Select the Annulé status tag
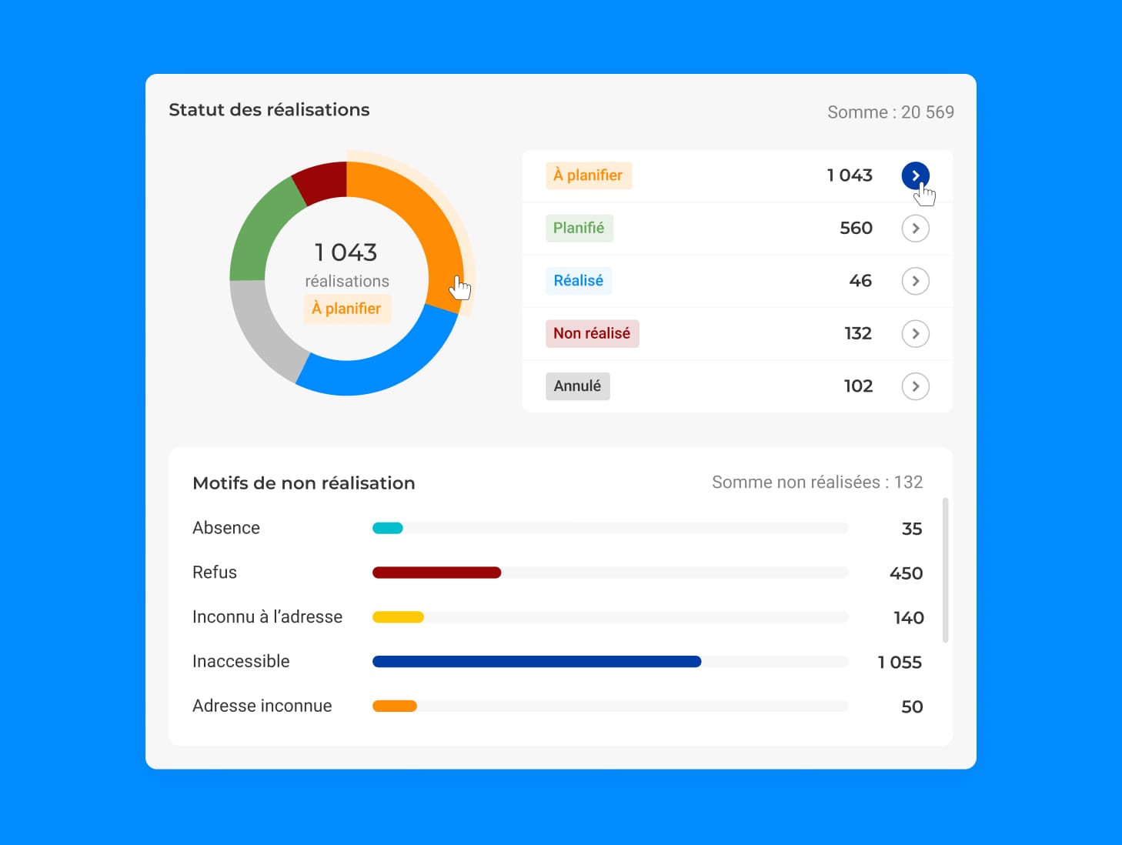Screen dimensions: 1122x845 click(578, 386)
